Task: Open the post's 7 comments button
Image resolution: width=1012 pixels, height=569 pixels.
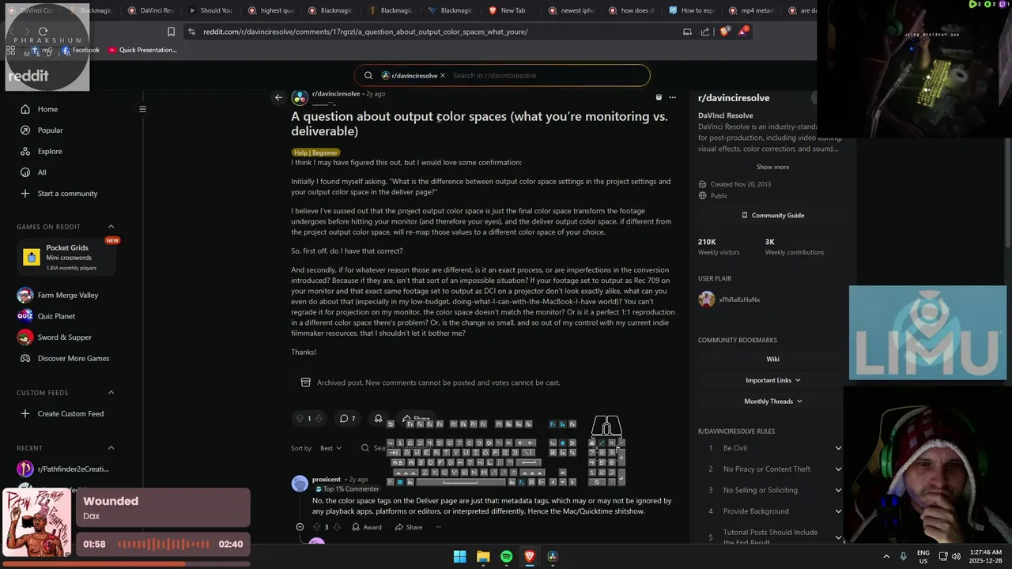Action: tap(347, 418)
